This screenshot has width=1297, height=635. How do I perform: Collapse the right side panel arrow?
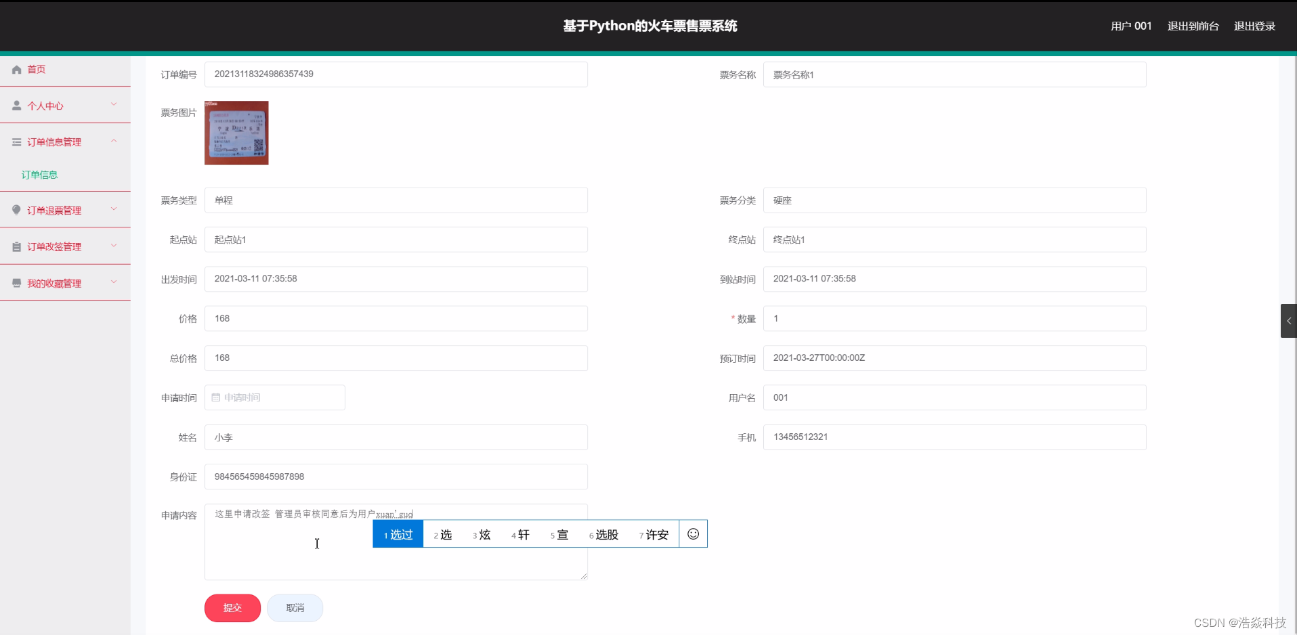click(1289, 320)
